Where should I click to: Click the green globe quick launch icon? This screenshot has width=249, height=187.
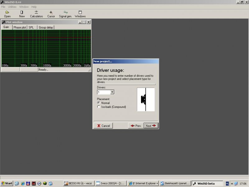click(45, 184)
